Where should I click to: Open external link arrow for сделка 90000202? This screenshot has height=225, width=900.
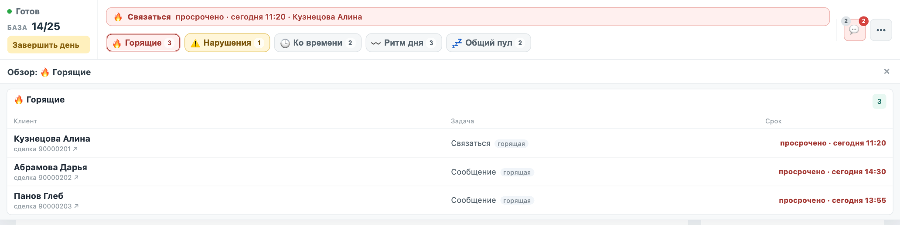[x=76, y=178]
